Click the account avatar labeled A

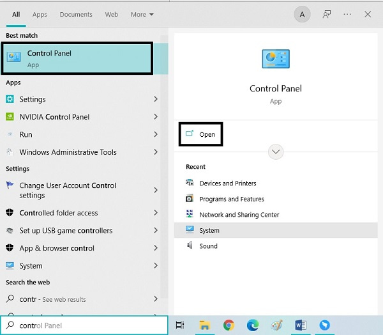[x=302, y=15]
